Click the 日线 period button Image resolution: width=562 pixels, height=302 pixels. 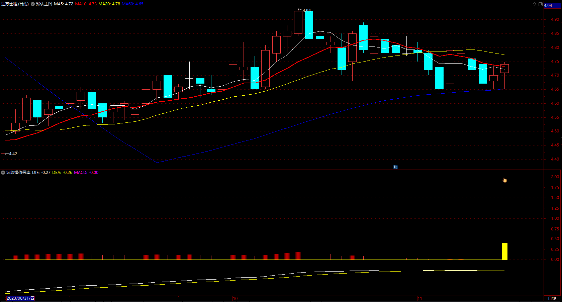(x=552, y=298)
